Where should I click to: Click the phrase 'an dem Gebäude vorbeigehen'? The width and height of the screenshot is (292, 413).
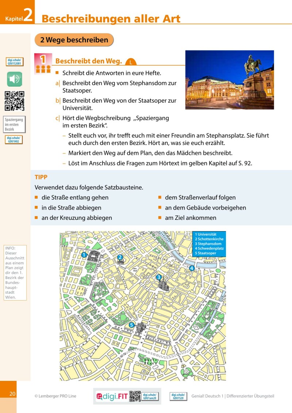click(205, 207)
